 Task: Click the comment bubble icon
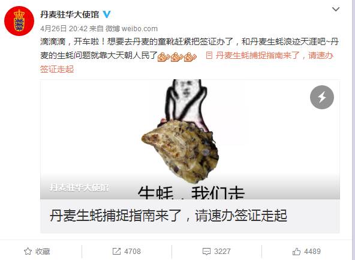[x=206, y=251]
